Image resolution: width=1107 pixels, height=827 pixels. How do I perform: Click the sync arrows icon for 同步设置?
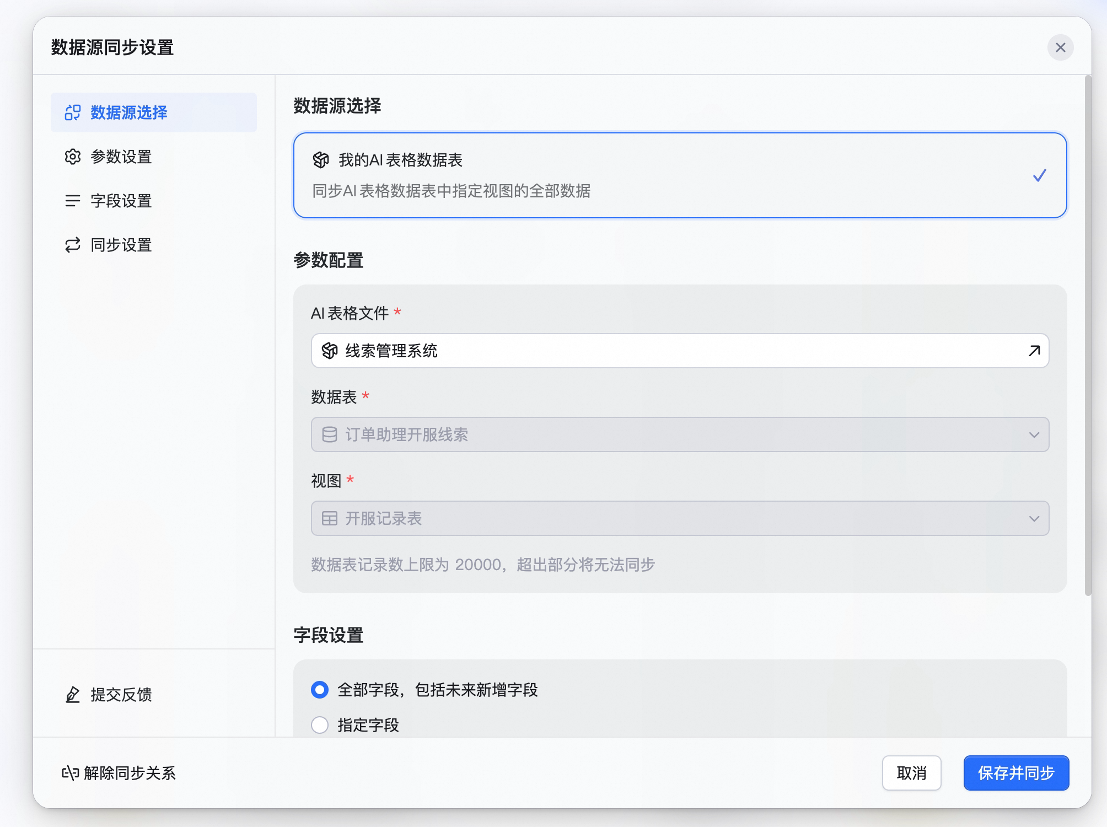pos(73,245)
